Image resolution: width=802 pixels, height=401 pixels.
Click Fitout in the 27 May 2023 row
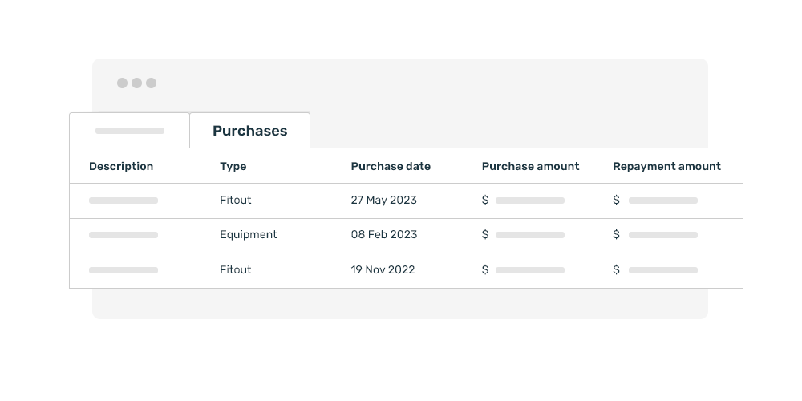[236, 200]
